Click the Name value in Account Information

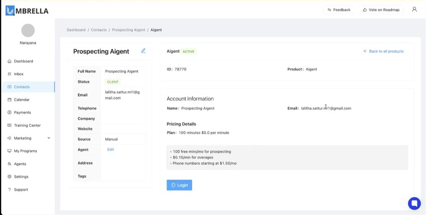pos(198,108)
